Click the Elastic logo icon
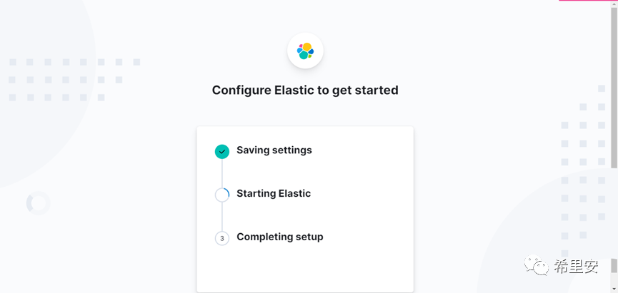 [x=305, y=51]
